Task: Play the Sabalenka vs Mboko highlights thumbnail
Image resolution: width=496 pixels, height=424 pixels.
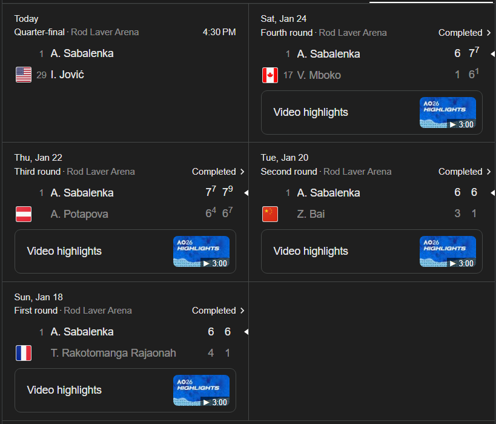Action: pyautogui.click(x=448, y=113)
